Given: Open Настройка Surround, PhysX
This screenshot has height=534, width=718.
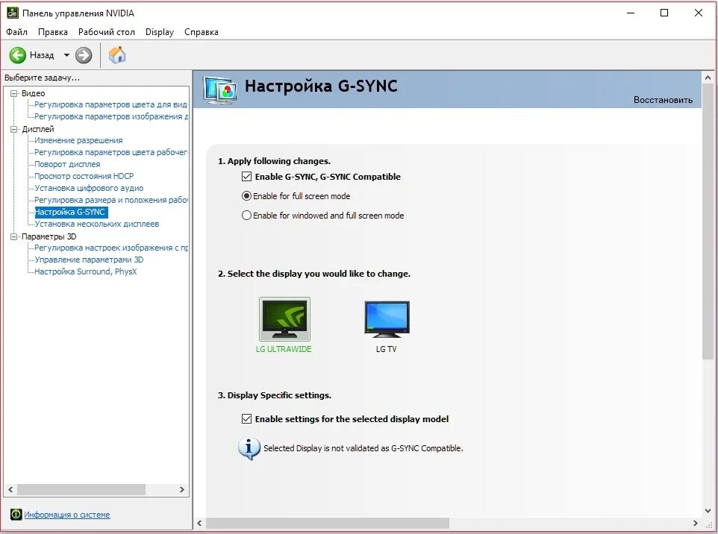Looking at the screenshot, I should pos(86,271).
